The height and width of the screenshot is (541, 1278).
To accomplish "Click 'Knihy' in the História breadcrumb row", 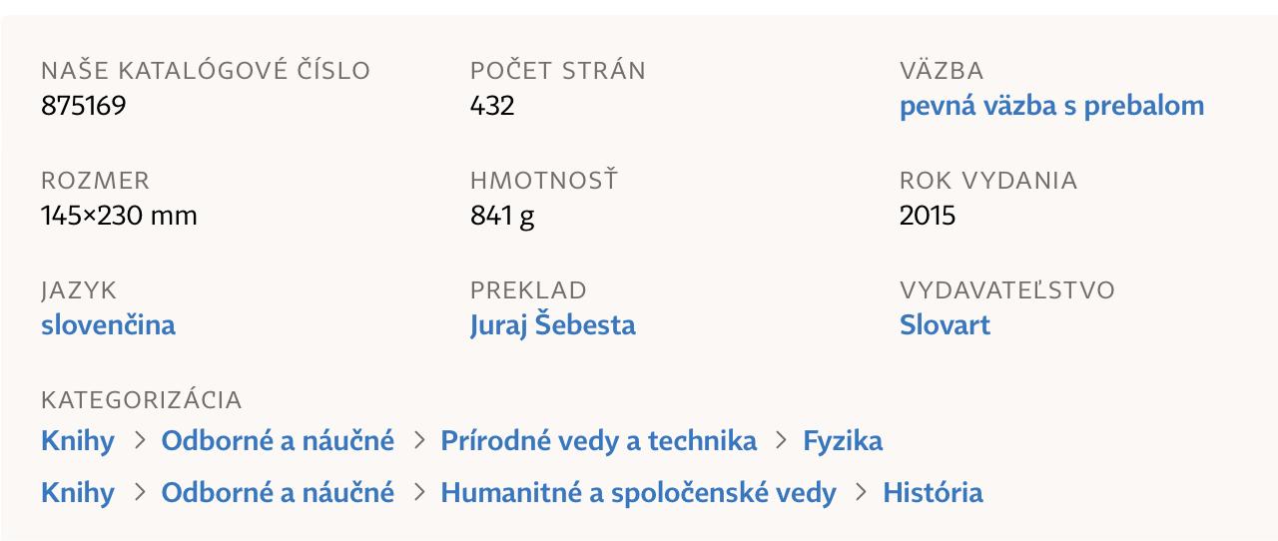I will click(78, 493).
